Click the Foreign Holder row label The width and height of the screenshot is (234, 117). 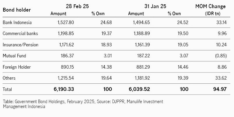(17, 67)
